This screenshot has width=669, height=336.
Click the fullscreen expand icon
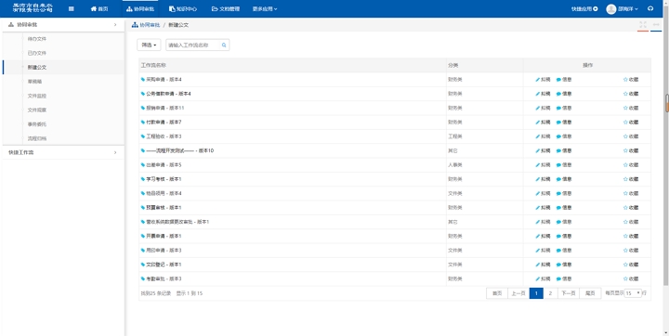tap(643, 25)
